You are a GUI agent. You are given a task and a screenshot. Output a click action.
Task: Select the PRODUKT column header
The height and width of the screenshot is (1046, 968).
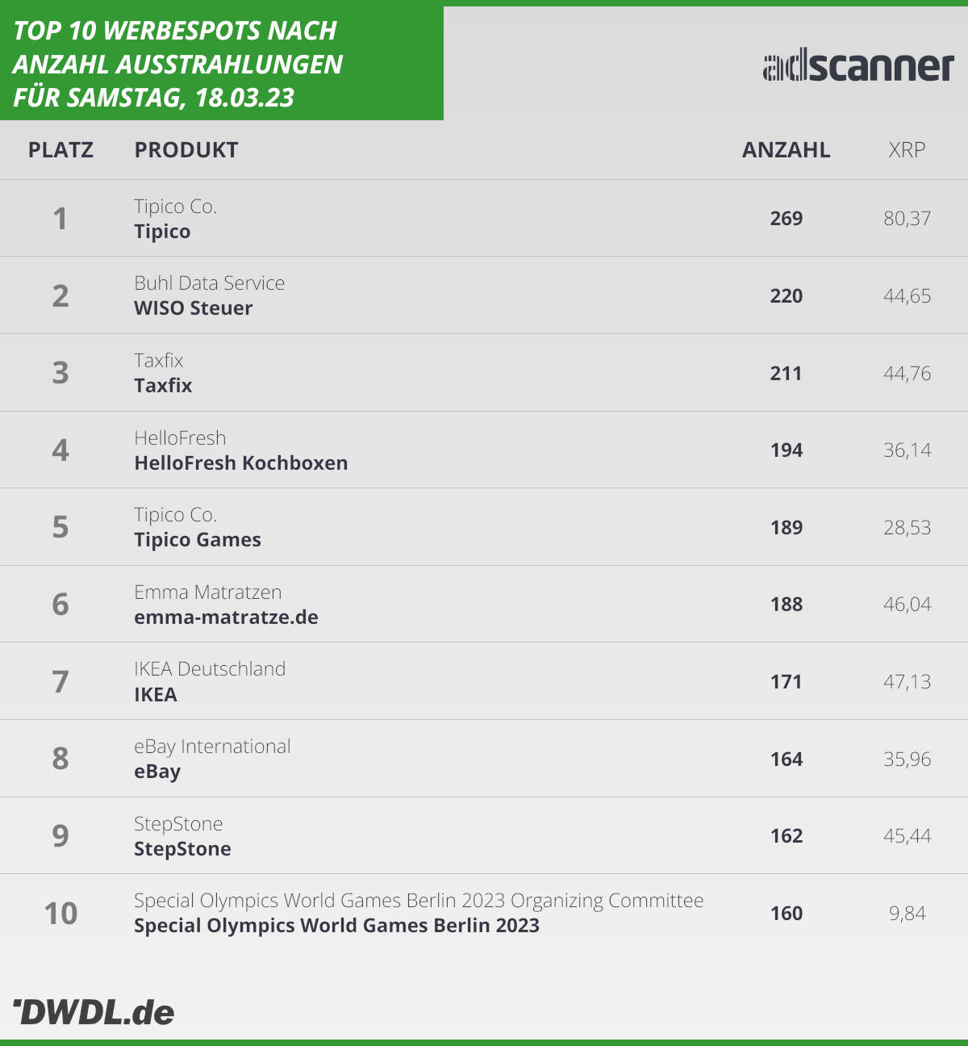[186, 150]
